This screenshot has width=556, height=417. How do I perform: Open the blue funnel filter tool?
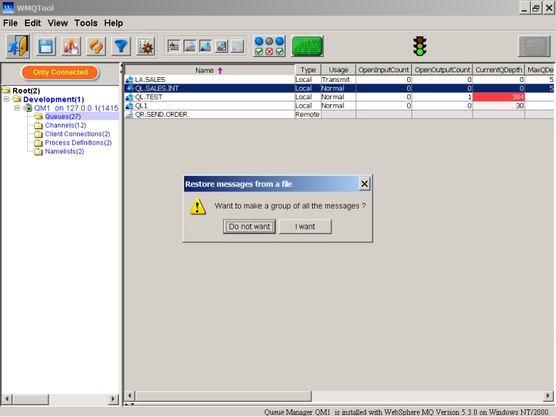[121, 47]
